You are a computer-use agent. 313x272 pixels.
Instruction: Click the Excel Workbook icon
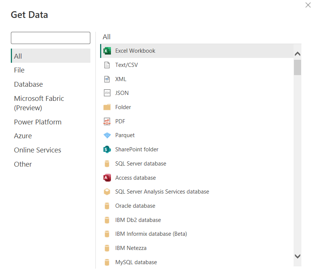(x=107, y=51)
